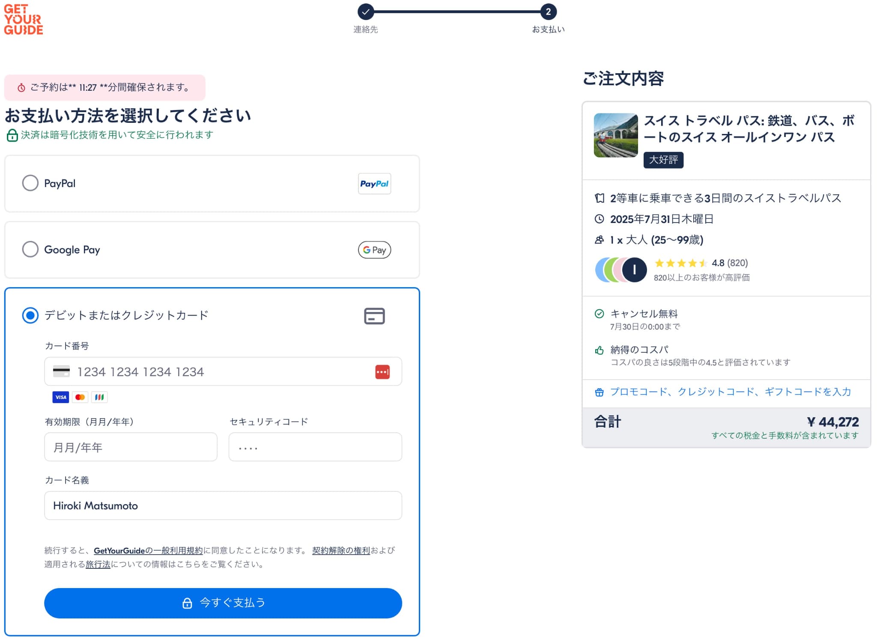877x639 pixels.
Task: Click the green lock icon beside secure payment text
Action: coord(12,135)
